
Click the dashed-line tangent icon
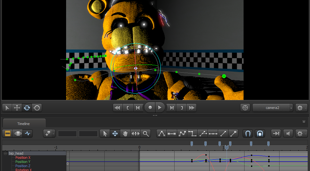point(213,134)
